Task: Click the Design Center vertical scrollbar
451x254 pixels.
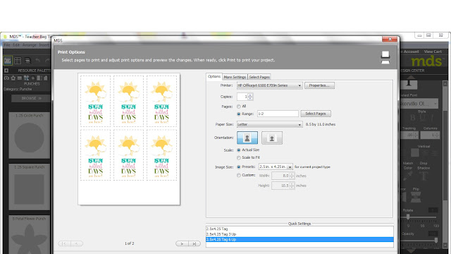Action: click(445, 164)
